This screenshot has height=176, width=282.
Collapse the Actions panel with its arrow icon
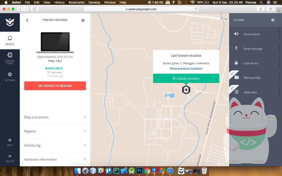click(x=273, y=20)
